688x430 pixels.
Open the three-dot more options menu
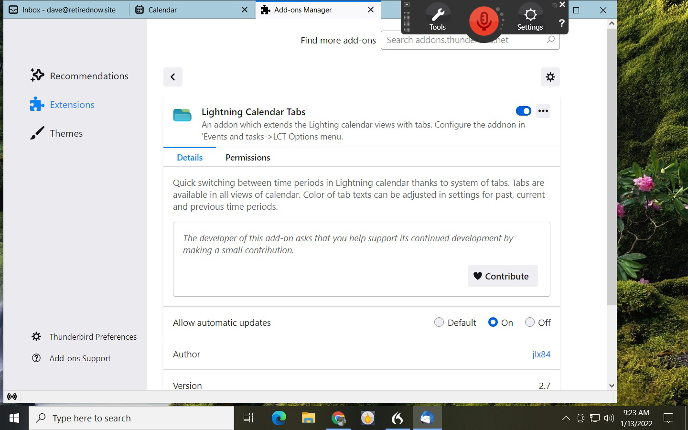pyautogui.click(x=543, y=111)
